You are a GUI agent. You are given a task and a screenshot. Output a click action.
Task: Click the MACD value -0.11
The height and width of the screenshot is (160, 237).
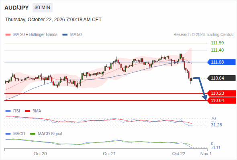[x=216, y=148]
